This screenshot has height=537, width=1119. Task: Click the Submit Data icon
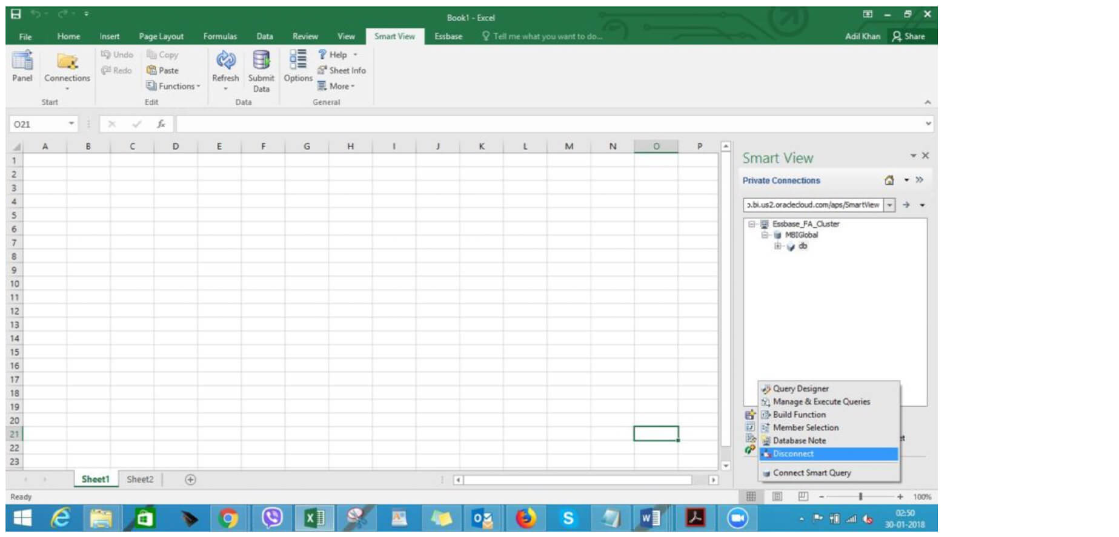tap(261, 61)
